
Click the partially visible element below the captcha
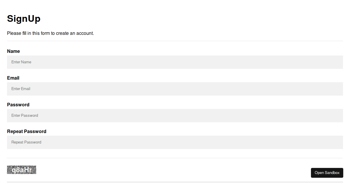click(x=175, y=182)
